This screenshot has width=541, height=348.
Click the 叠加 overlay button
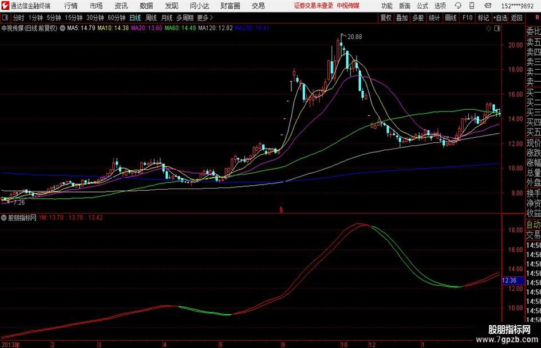(x=402, y=18)
